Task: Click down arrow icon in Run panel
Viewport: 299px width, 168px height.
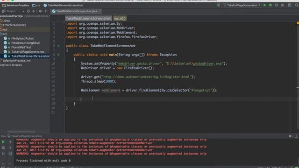Action: tap(10, 148)
